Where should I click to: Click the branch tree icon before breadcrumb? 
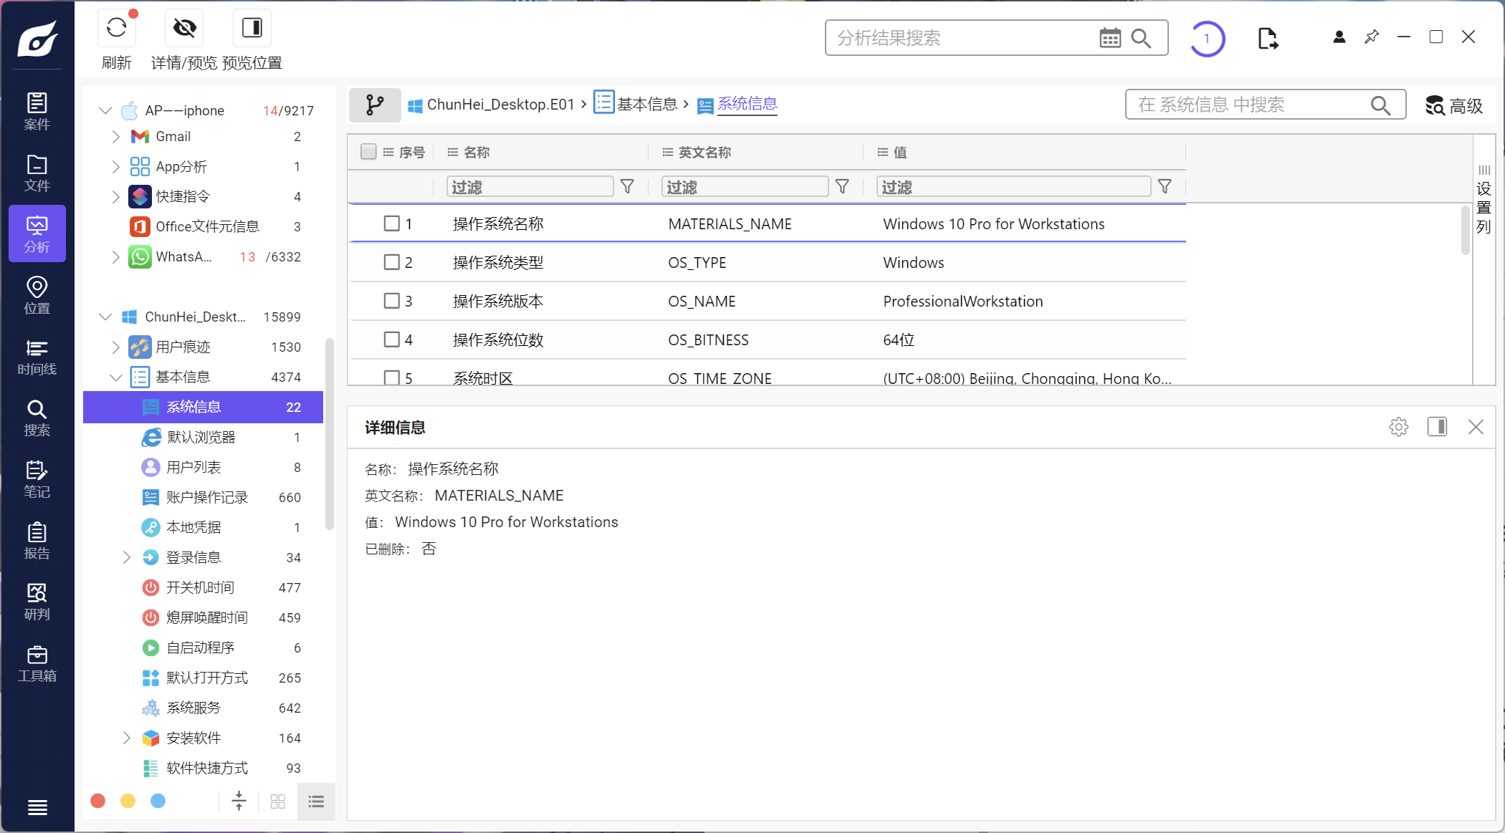pos(374,105)
